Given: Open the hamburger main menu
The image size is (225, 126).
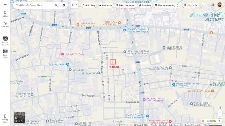Looking at the screenshot, I should [5, 5].
